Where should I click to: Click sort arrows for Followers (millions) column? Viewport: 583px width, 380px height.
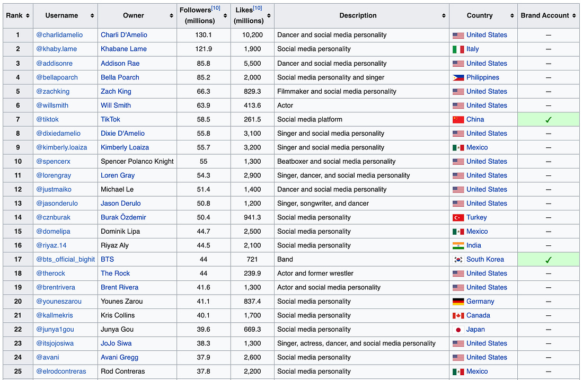225,15
